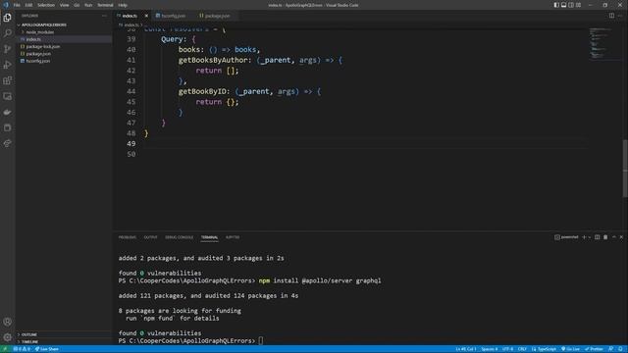Change indentation Spaces: 4 setting
The width and height of the screenshot is (628, 353).
tap(489, 349)
